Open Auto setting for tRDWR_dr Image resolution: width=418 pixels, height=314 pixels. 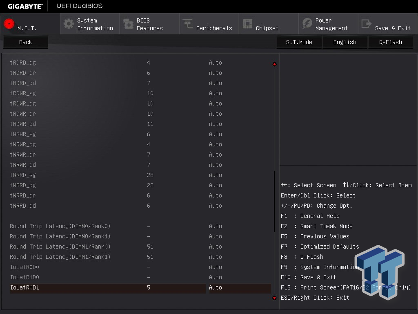pos(216,114)
